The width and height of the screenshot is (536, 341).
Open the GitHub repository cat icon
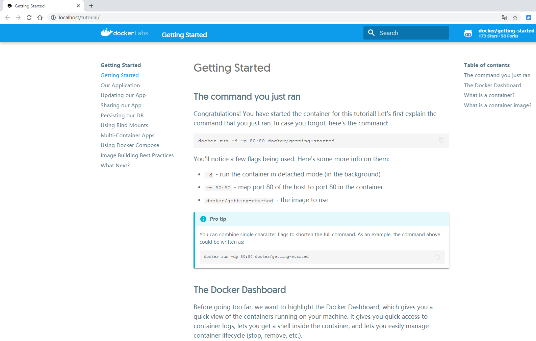click(x=468, y=33)
